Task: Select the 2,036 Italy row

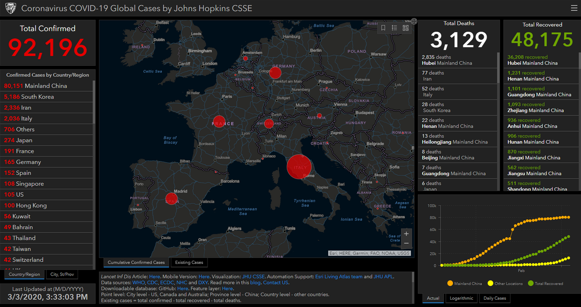Action: (x=47, y=119)
